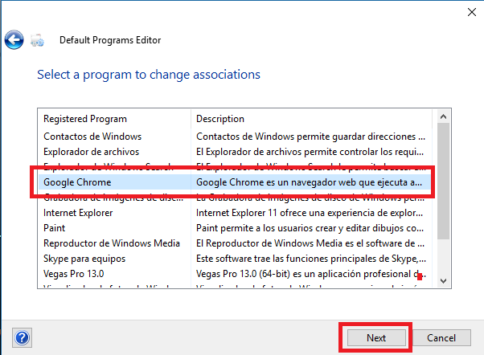Click the El Explorador de archivos permite description

(310, 152)
